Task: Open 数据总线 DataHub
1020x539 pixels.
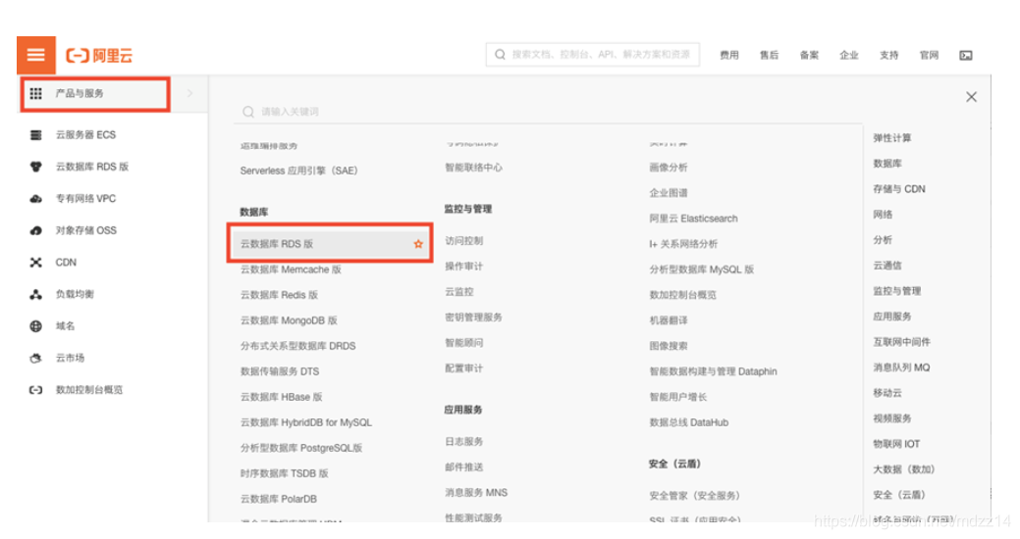Action: (x=689, y=422)
